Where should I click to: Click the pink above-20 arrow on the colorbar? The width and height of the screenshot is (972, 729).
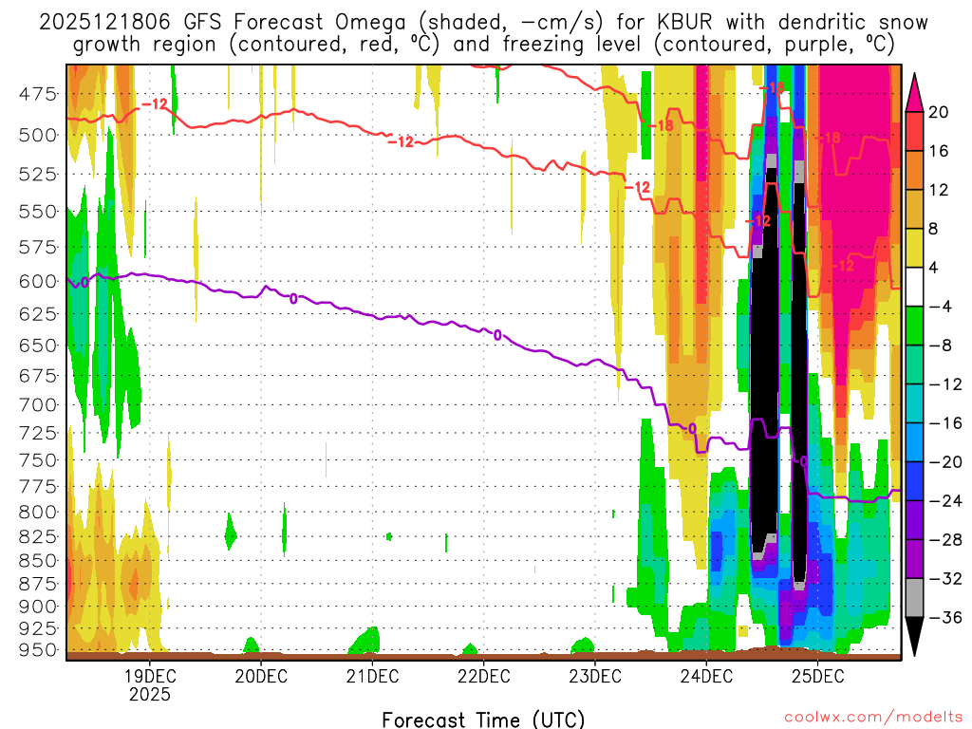[914, 94]
